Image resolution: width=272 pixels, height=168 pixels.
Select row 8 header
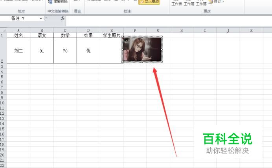click(3, 92)
